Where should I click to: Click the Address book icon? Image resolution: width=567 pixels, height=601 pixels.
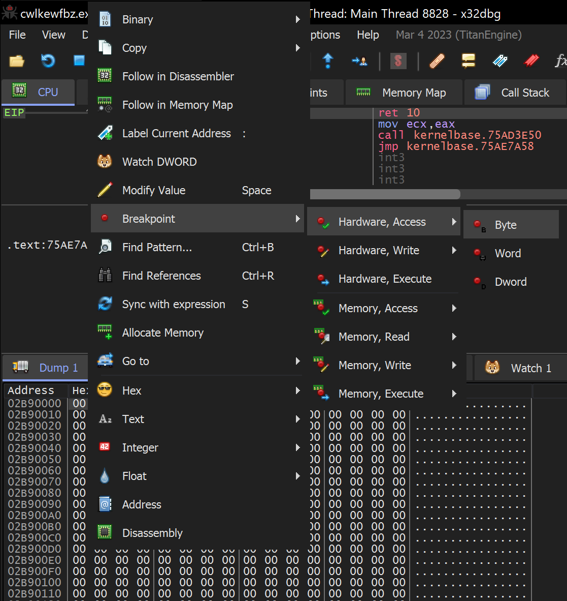[105, 504]
